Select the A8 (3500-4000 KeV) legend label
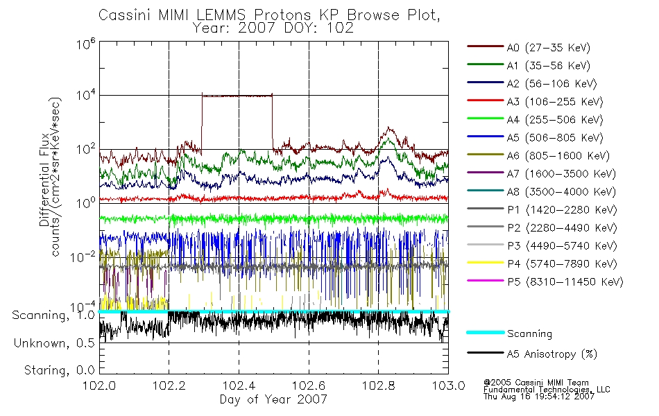Image resolution: width=659 pixels, height=416 pixels. 561,191
